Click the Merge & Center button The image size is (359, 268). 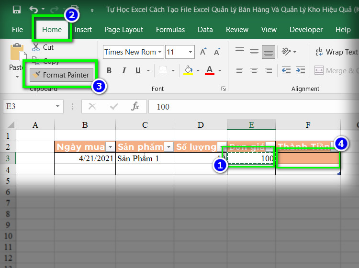pyautogui.click(x=336, y=70)
